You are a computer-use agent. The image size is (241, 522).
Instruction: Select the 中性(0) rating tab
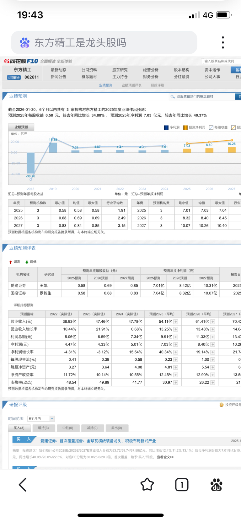[68, 428]
